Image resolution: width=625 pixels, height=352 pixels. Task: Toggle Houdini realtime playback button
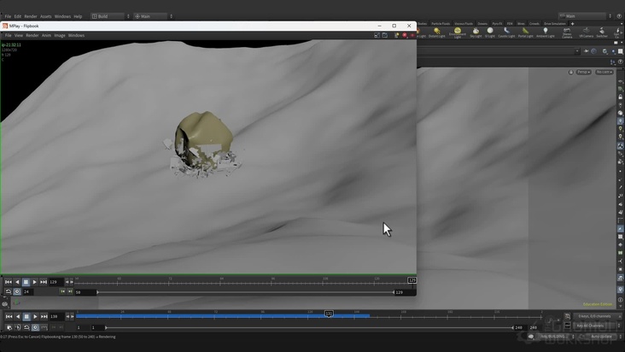[35, 327]
